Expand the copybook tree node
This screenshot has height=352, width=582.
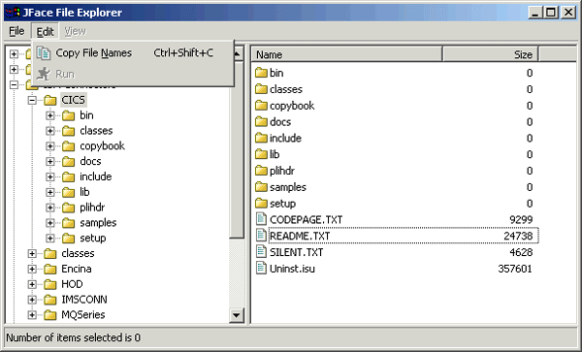tap(49, 146)
